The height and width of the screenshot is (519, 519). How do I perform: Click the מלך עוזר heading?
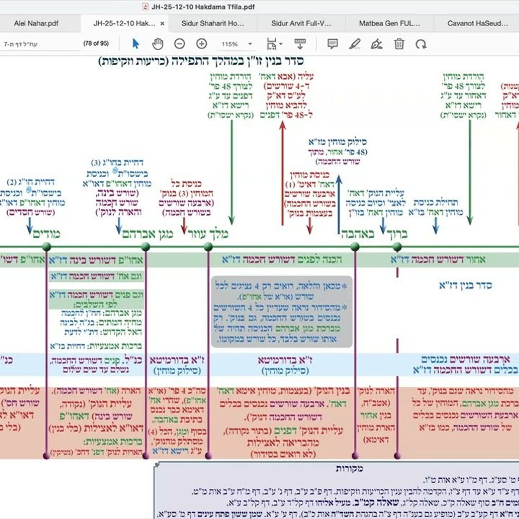point(208,234)
